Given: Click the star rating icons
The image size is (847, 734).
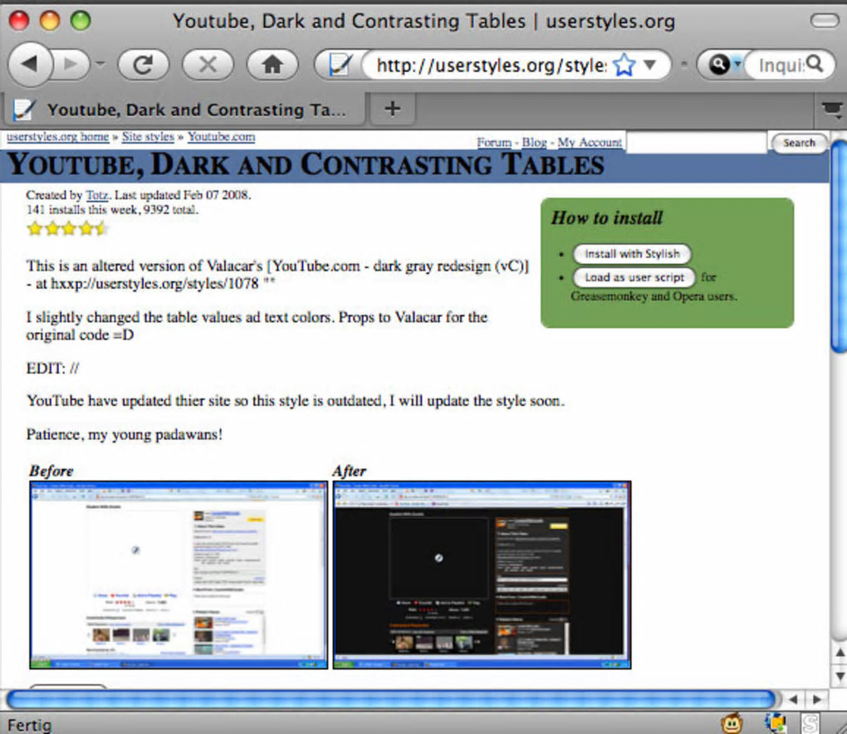Looking at the screenshot, I should click(66, 228).
